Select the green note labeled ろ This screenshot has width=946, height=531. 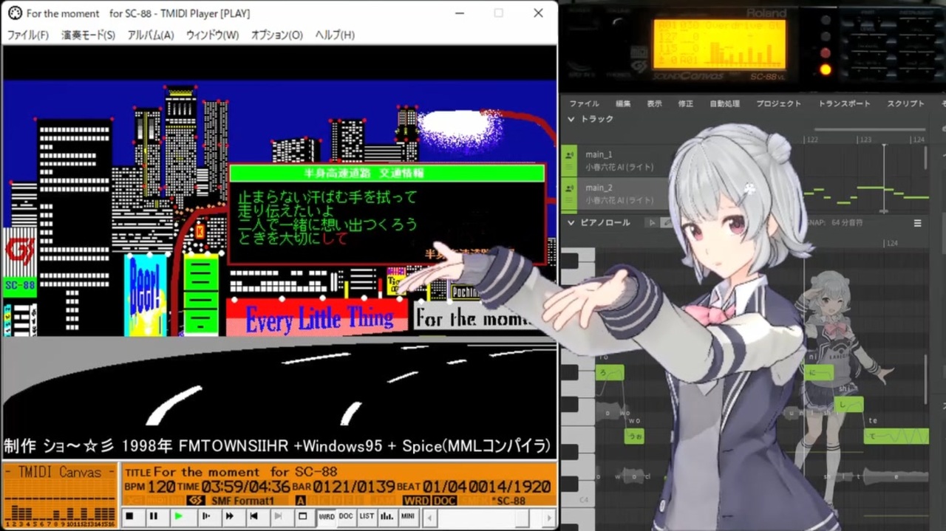tap(610, 373)
